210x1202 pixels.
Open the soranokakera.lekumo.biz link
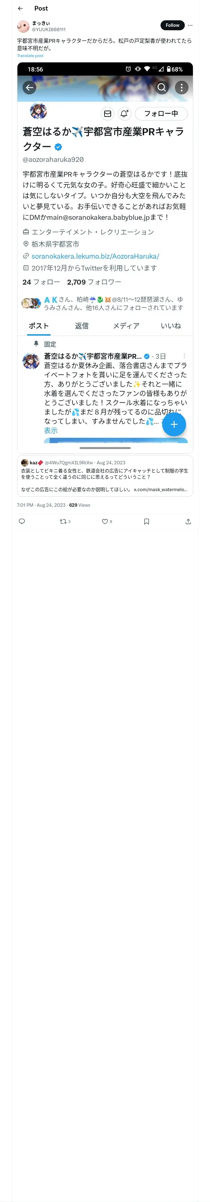(x=95, y=256)
